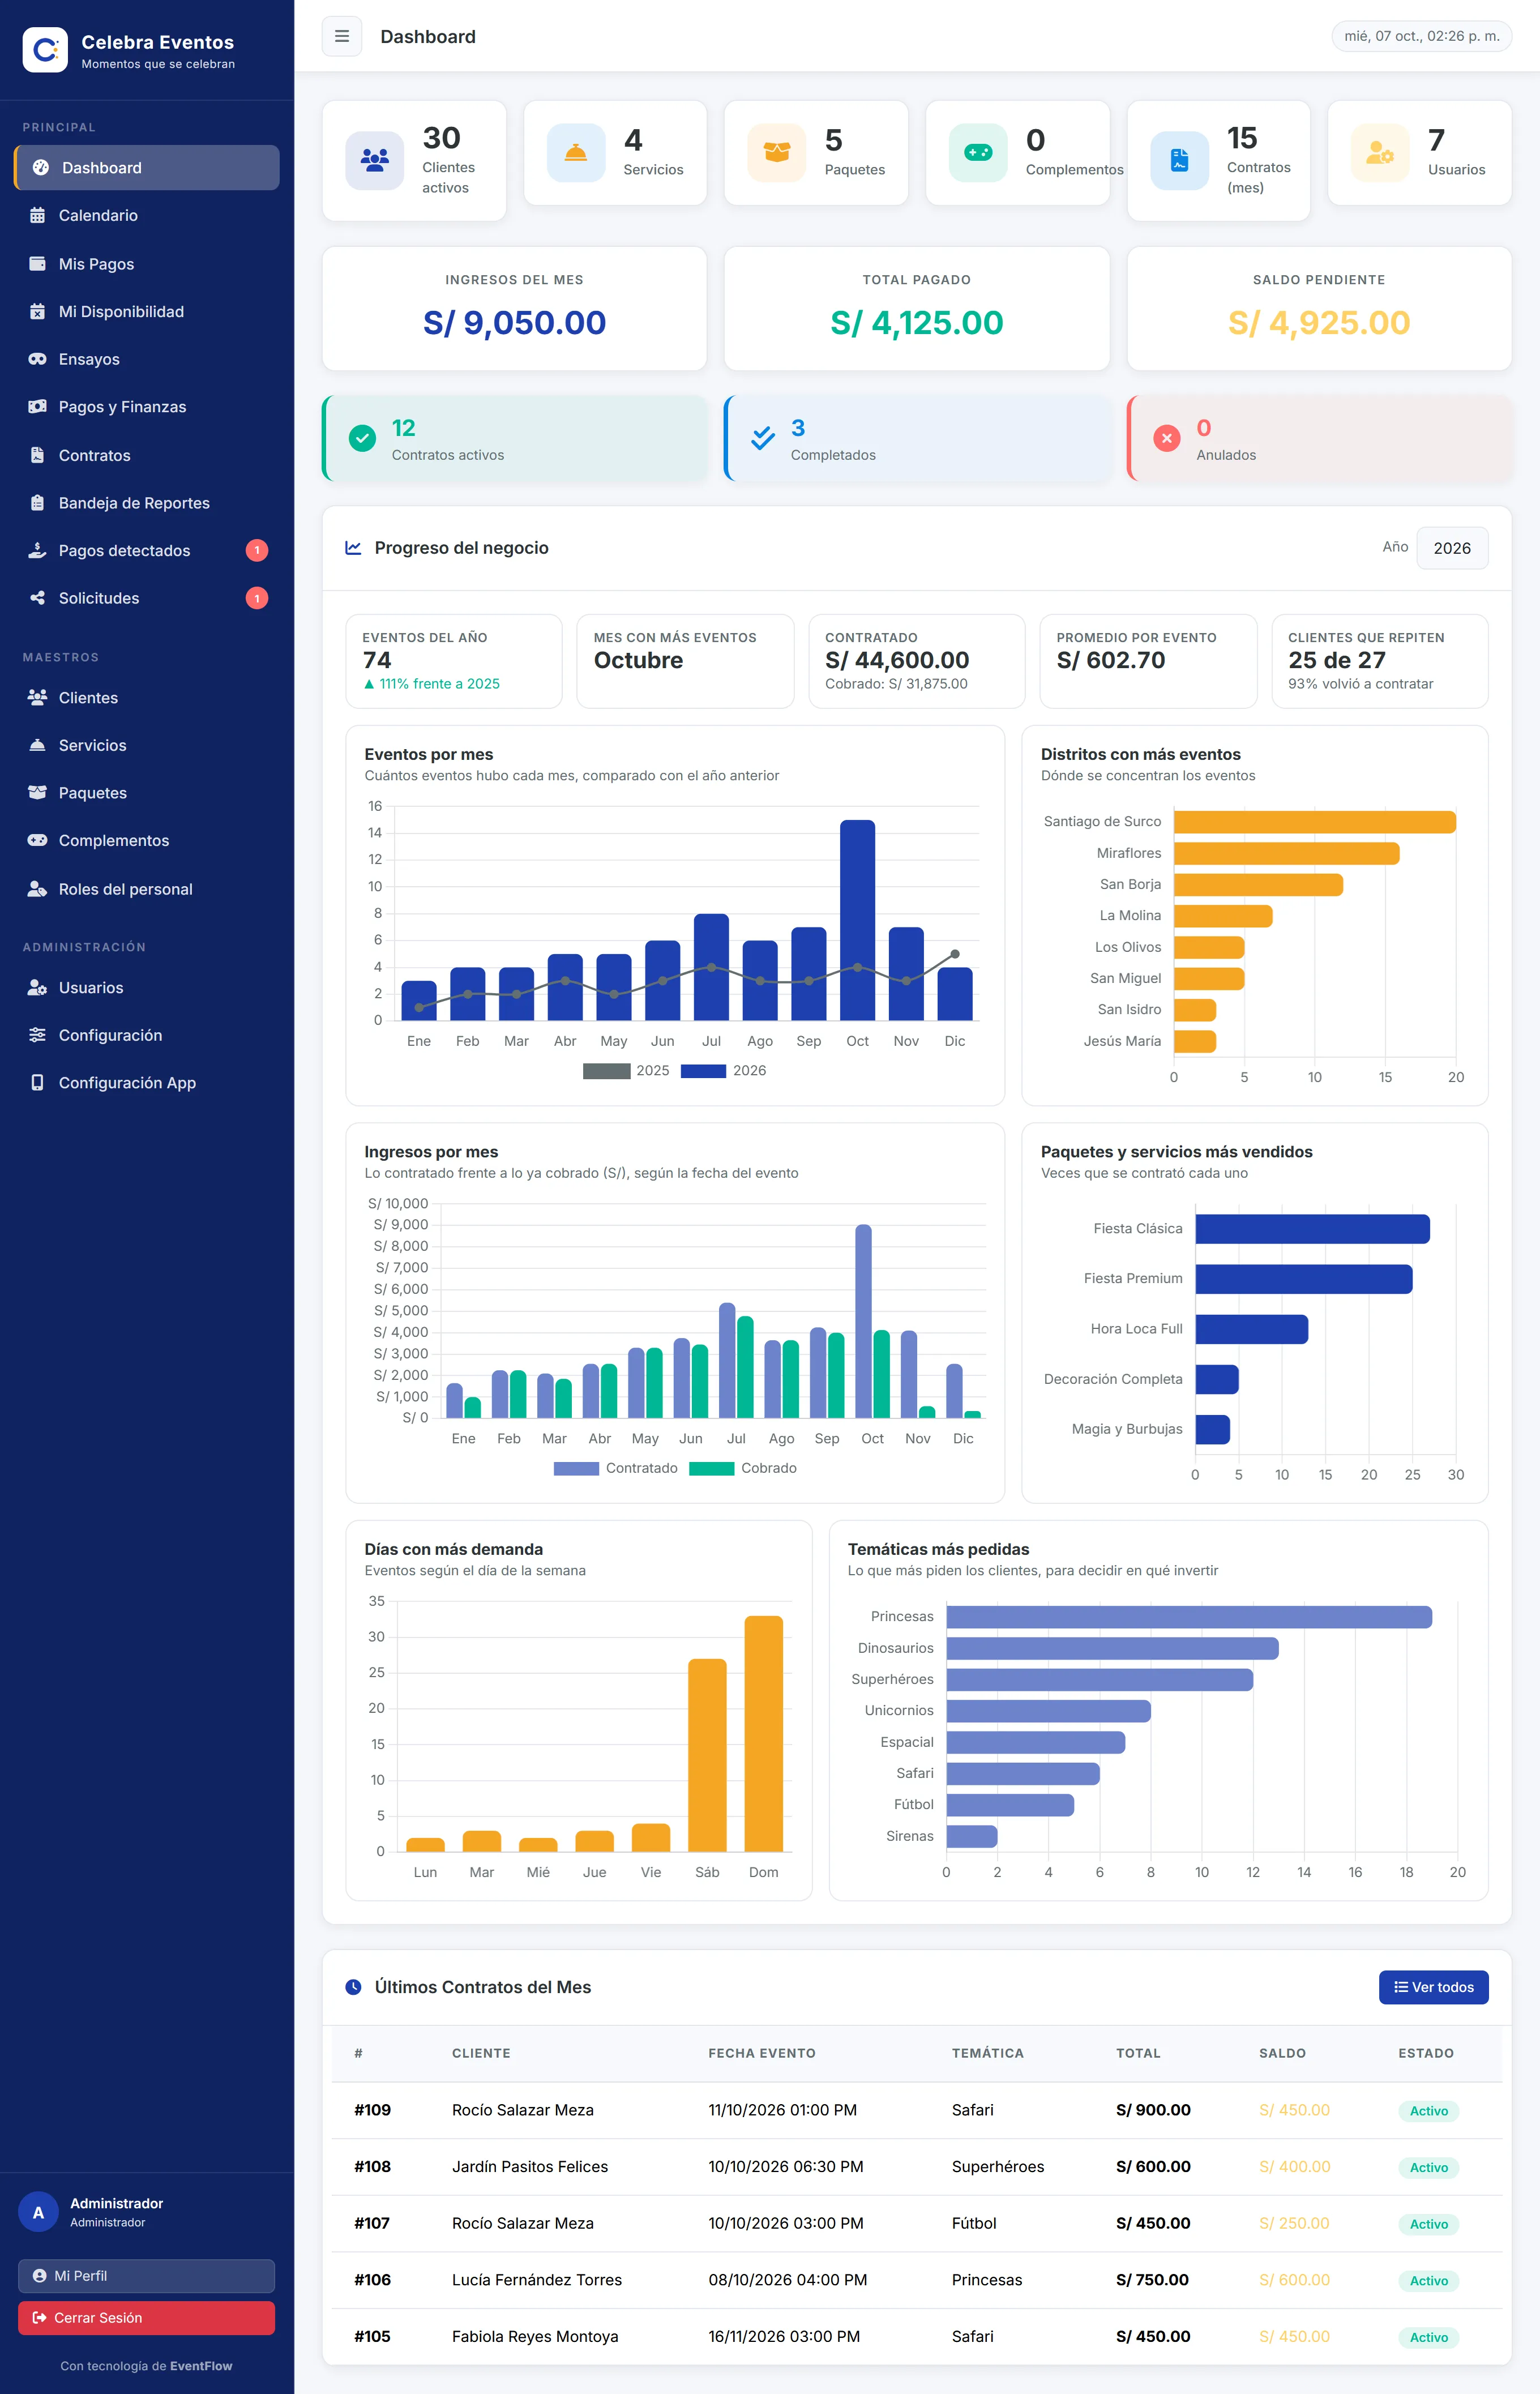The width and height of the screenshot is (1540, 2394).
Task: Click the Dom bar in Días con más demanda
Action: [x=764, y=1733]
